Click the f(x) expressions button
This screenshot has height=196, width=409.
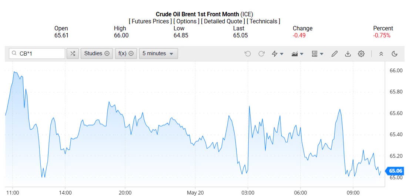(x=126, y=53)
